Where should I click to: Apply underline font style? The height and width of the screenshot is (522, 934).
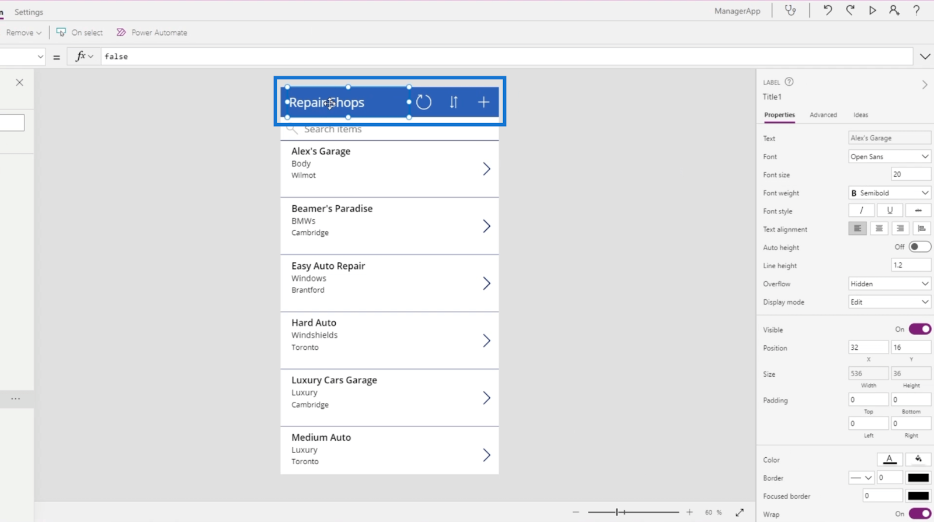(890, 211)
